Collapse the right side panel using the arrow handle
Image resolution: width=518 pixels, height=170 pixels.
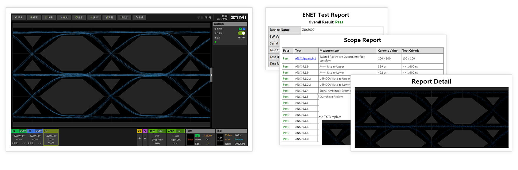(211, 75)
